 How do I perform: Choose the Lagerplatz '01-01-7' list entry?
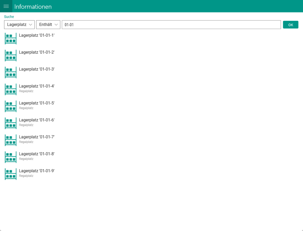[x=37, y=137]
